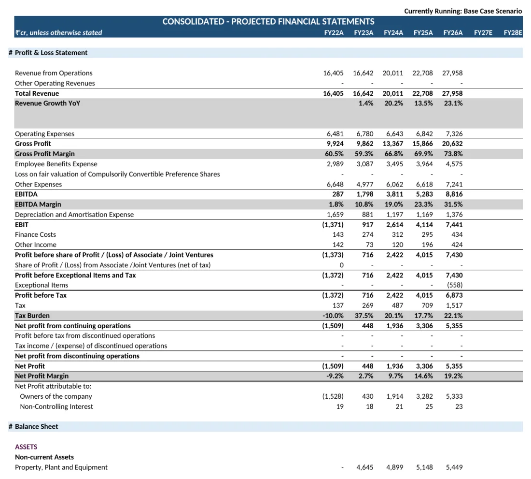Viewport: 531px width, 479px height.
Task: Click the FY26A EBITDA value 8,816
Action: pos(454,194)
